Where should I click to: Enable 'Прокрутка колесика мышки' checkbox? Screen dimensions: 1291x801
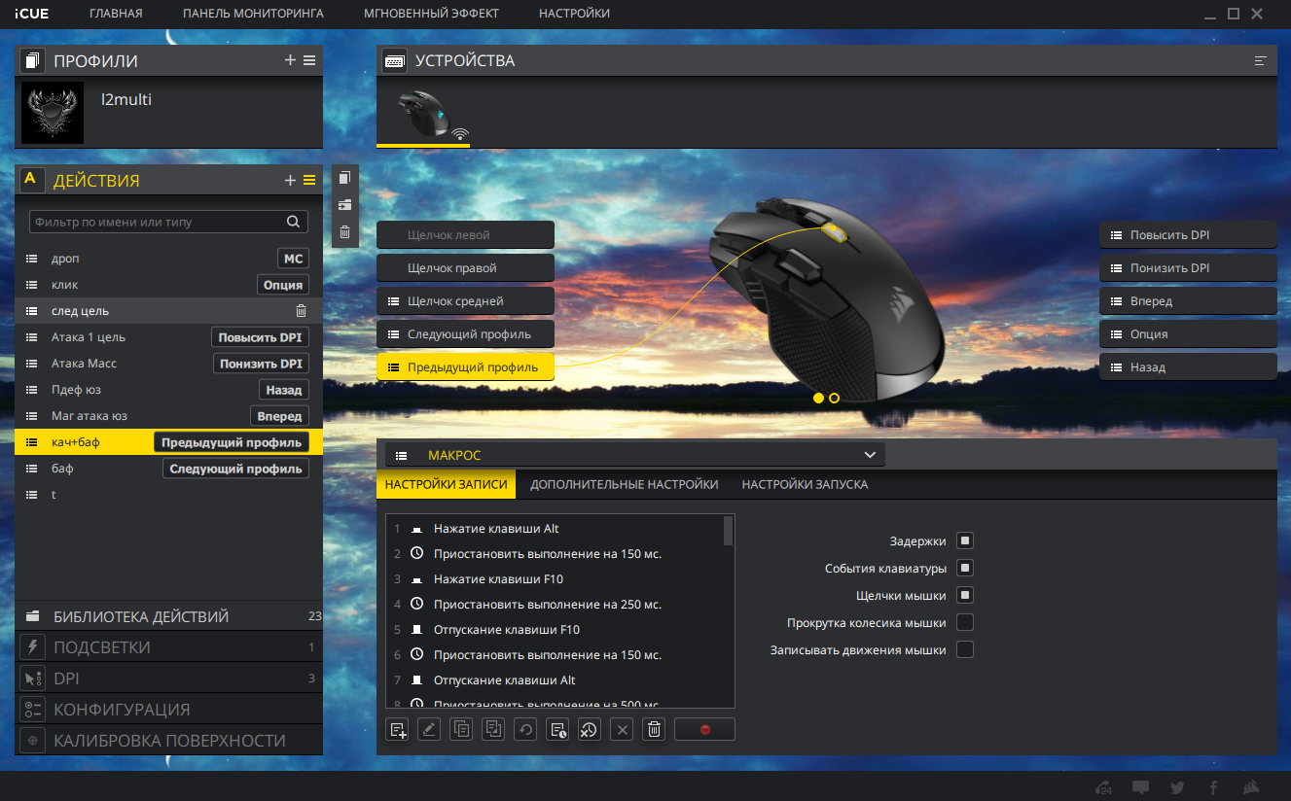click(x=965, y=622)
